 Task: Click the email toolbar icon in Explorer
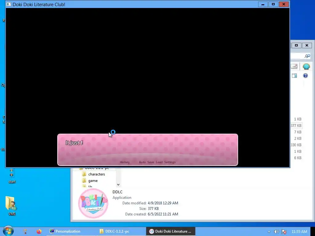point(294,66)
